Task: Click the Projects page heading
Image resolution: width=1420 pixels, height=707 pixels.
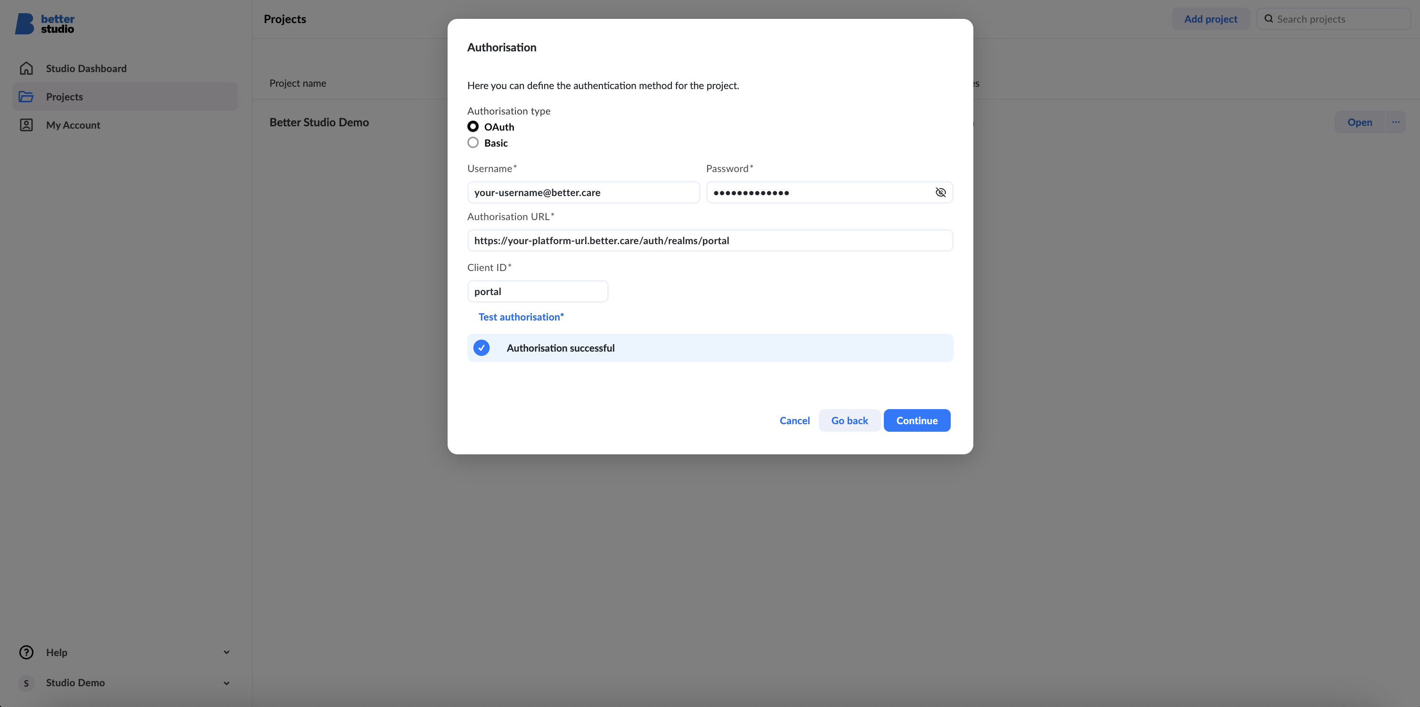Action: 285,19
